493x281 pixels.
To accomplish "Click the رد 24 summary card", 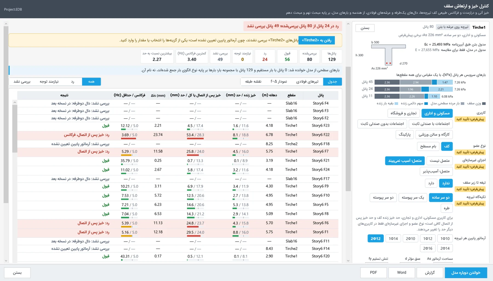I will [265, 56].
